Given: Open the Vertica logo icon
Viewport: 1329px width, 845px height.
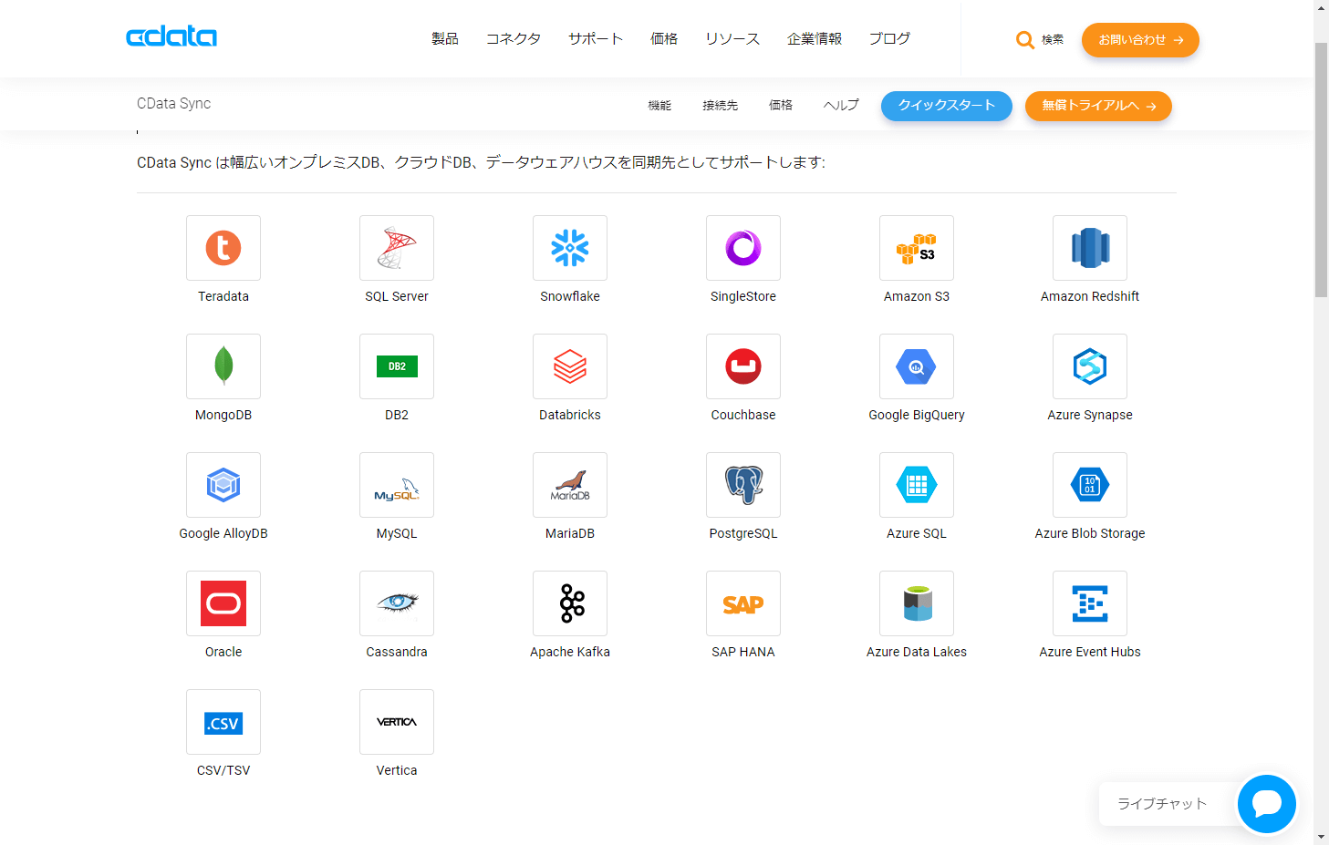Looking at the screenshot, I should (397, 722).
